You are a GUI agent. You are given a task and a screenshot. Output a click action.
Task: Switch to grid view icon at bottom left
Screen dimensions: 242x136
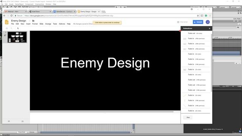(23, 121)
